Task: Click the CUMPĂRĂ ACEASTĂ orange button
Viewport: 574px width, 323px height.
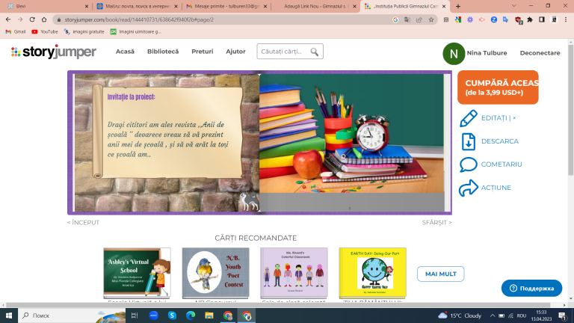Action: tap(498, 87)
